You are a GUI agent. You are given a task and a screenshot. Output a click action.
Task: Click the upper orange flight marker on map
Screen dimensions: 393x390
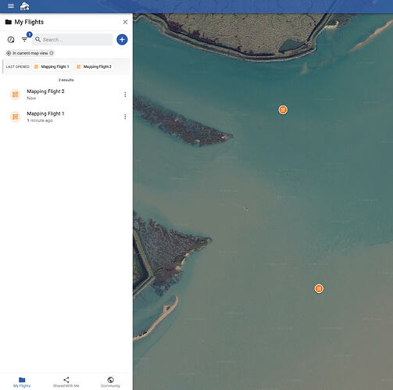(x=283, y=109)
